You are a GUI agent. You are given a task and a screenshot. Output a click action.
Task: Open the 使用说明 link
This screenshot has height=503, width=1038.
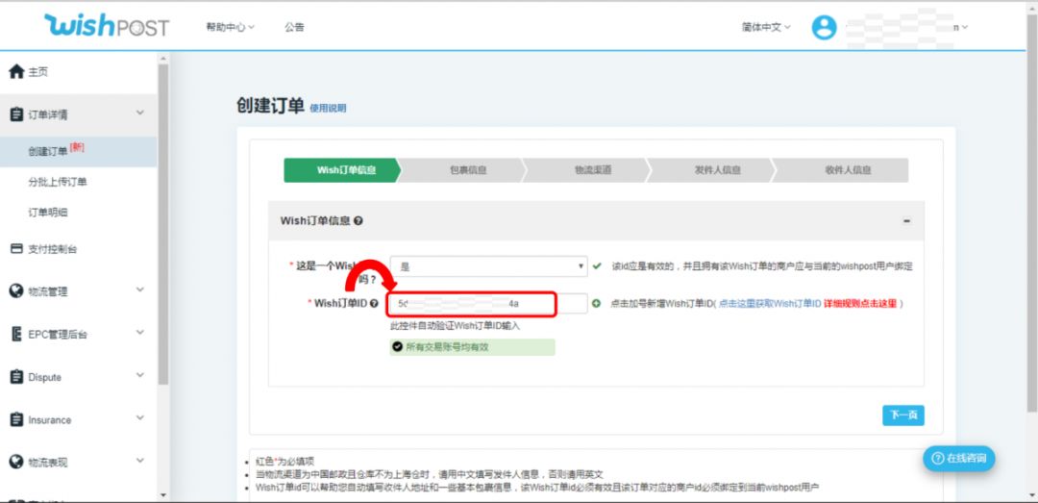click(328, 109)
